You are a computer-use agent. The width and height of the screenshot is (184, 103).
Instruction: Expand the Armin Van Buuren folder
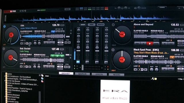click(x=5, y=81)
